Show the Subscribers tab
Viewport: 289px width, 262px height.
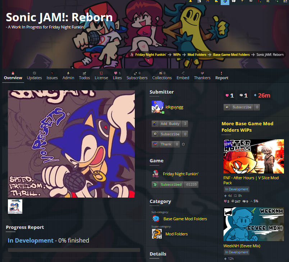[137, 76]
